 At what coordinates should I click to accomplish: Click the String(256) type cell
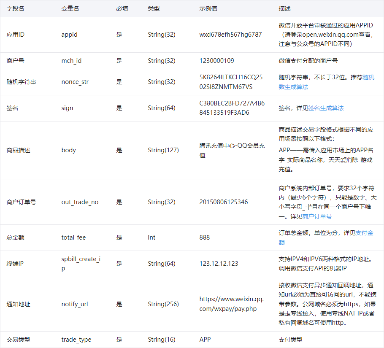pos(163,304)
